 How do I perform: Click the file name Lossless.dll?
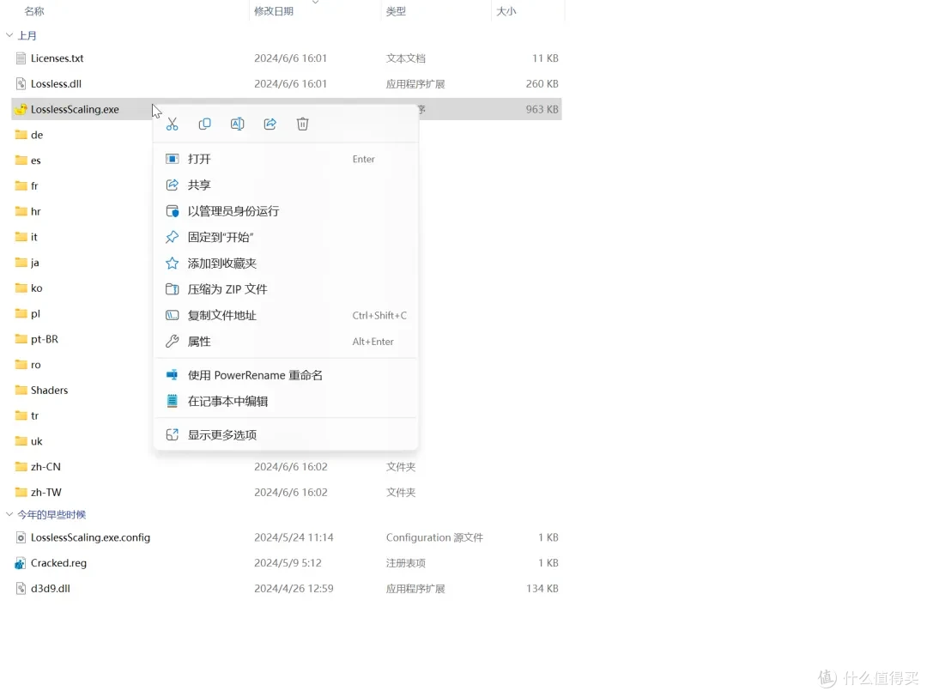(56, 83)
